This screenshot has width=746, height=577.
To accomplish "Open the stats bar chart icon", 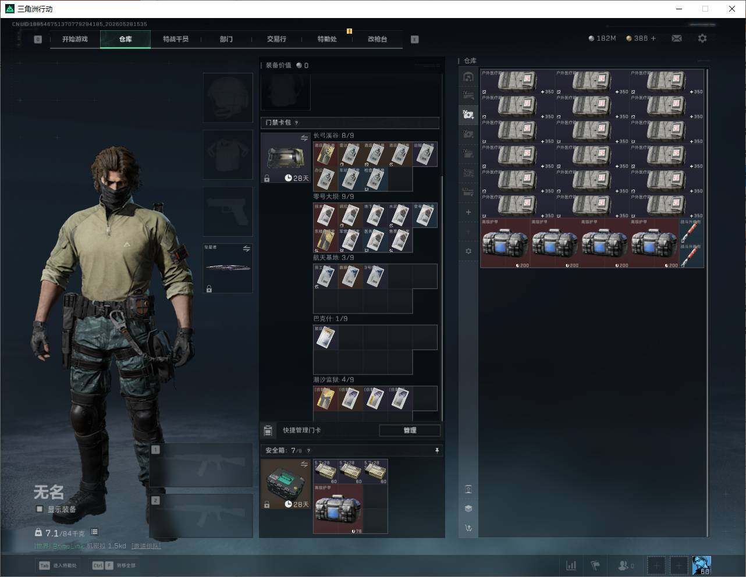I will [571, 565].
